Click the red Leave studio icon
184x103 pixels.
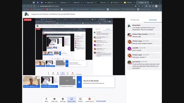point(89,99)
